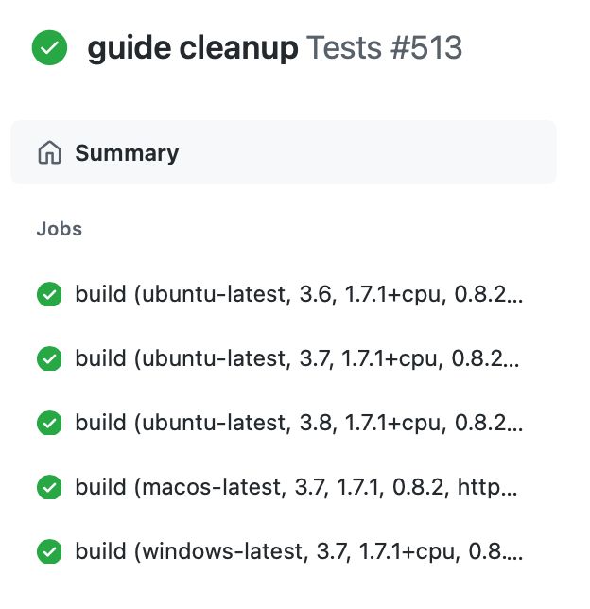Click the Tests #513 workflow label
590x609 pixels.
384,48
